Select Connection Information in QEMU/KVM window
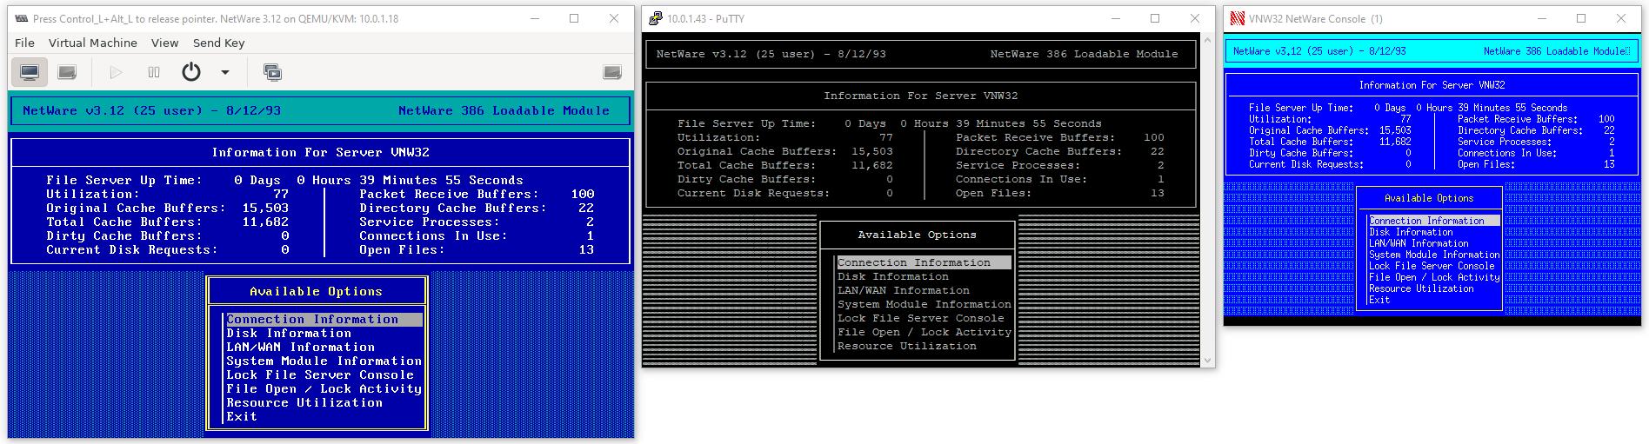 (324, 320)
